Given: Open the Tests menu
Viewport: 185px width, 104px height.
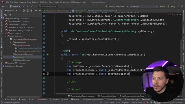Looking at the screenshot, I should click(x=51, y=2).
